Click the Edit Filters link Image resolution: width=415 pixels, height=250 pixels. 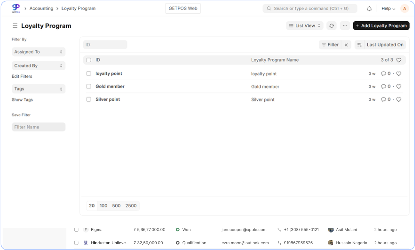click(22, 76)
